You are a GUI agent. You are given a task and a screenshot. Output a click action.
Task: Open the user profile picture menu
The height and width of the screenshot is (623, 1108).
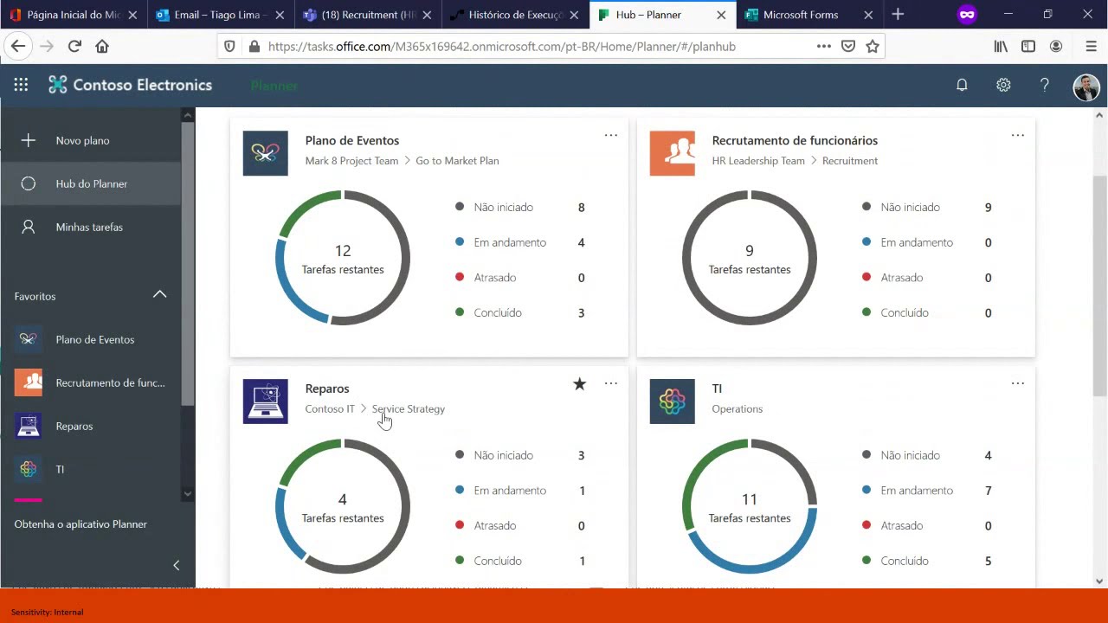pyautogui.click(x=1086, y=86)
